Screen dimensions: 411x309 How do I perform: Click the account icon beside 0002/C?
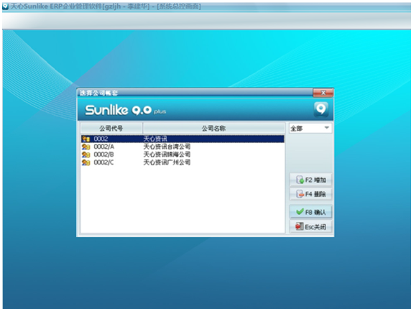click(86, 162)
